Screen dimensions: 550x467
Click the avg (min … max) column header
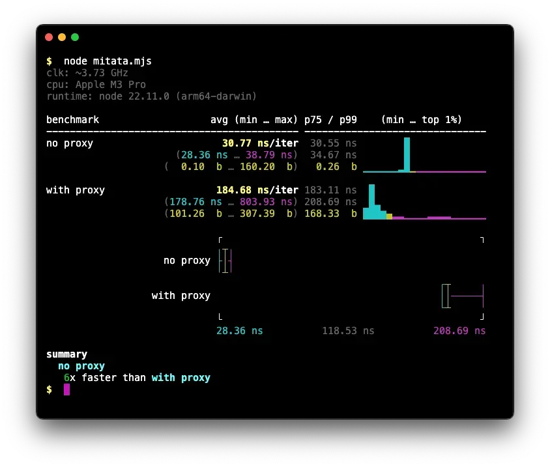(253, 119)
